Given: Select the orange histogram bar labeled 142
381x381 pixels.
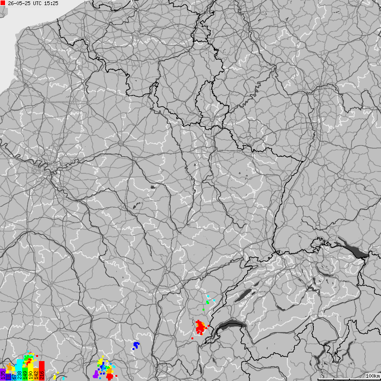Looking at the screenshot, I should point(36,374).
